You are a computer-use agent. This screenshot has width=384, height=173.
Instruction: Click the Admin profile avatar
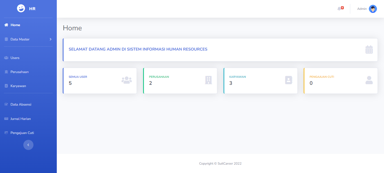pos(373,9)
